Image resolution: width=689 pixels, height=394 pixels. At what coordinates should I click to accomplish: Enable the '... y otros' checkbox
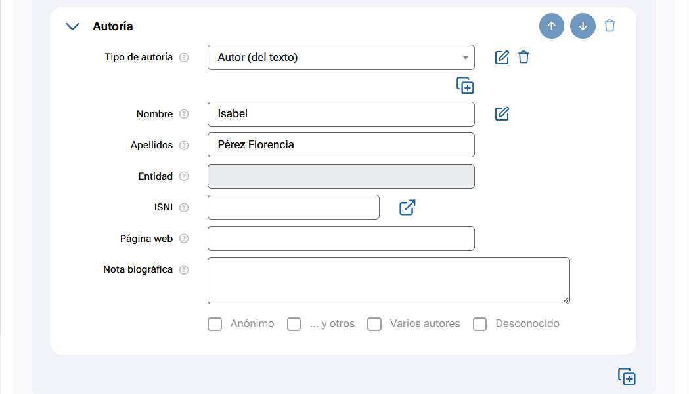point(294,324)
